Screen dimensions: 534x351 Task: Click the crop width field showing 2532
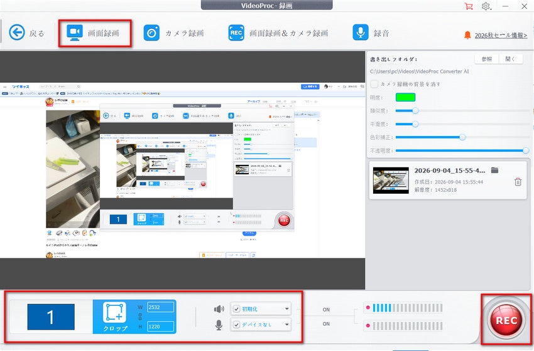(x=160, y=307)
